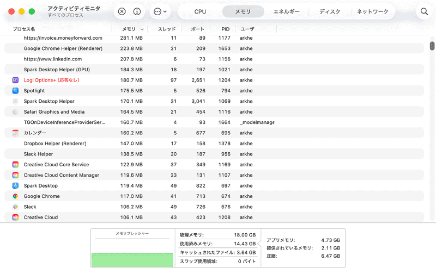Select Dropbox Helper (Renderer) process
The height and width of the screenshot is (274, 436).
[55, 144]
